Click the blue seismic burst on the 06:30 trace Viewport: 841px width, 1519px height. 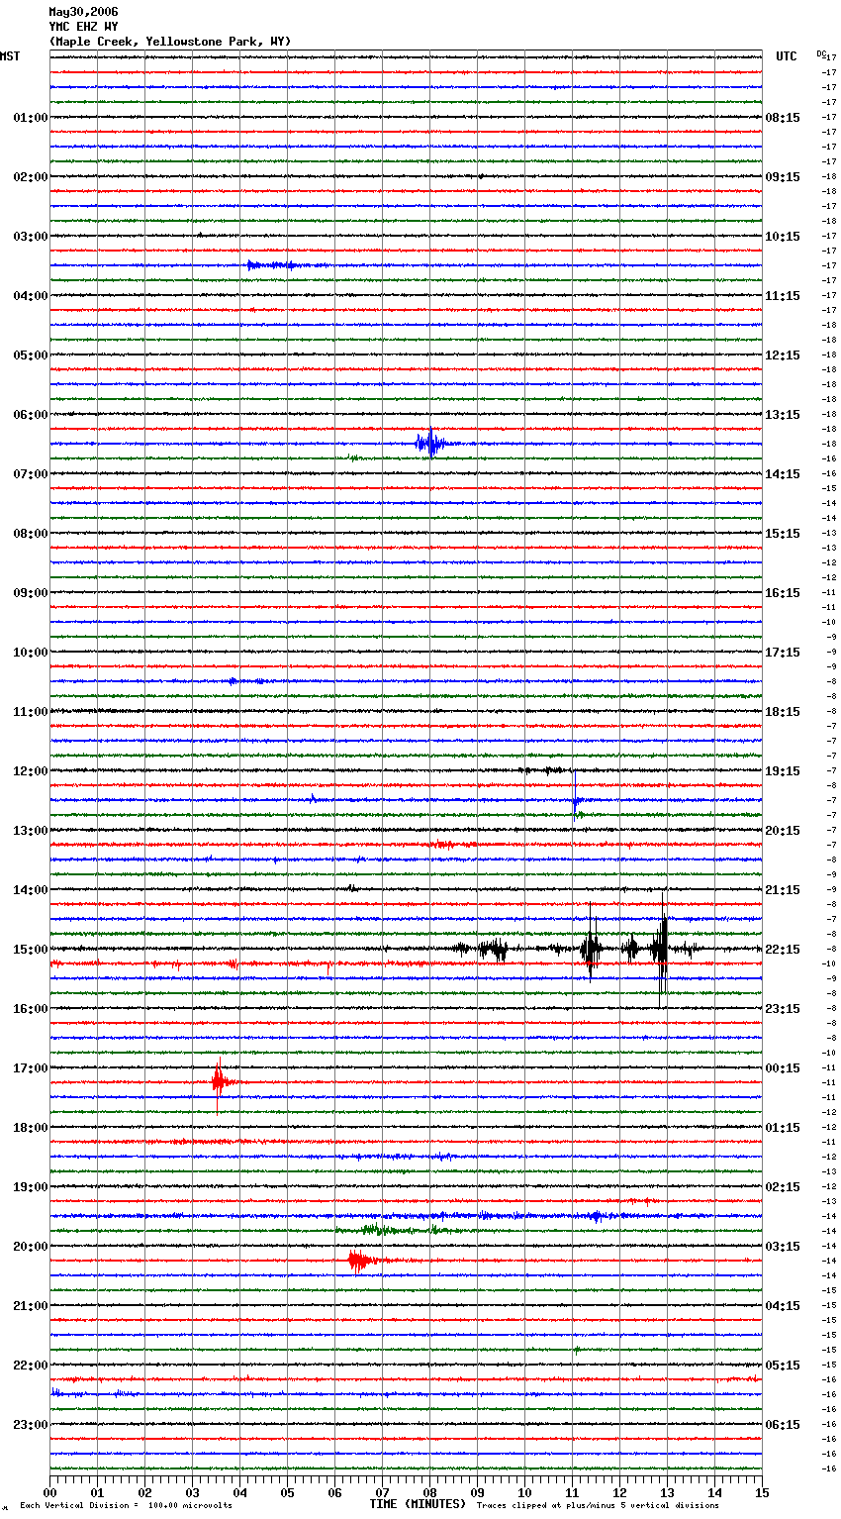pyautogui.click(x=429, y=444)
